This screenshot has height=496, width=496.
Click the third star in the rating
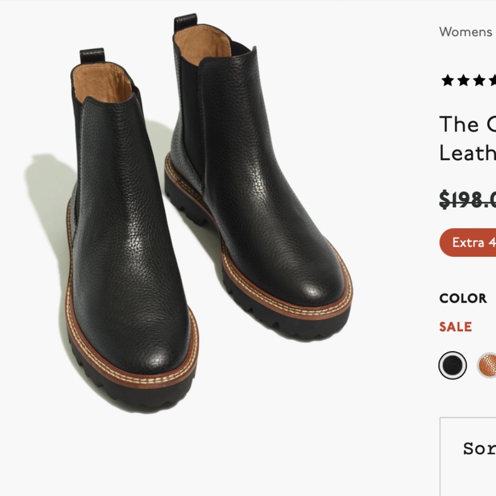pyautogui.click(x=479, y=79)
